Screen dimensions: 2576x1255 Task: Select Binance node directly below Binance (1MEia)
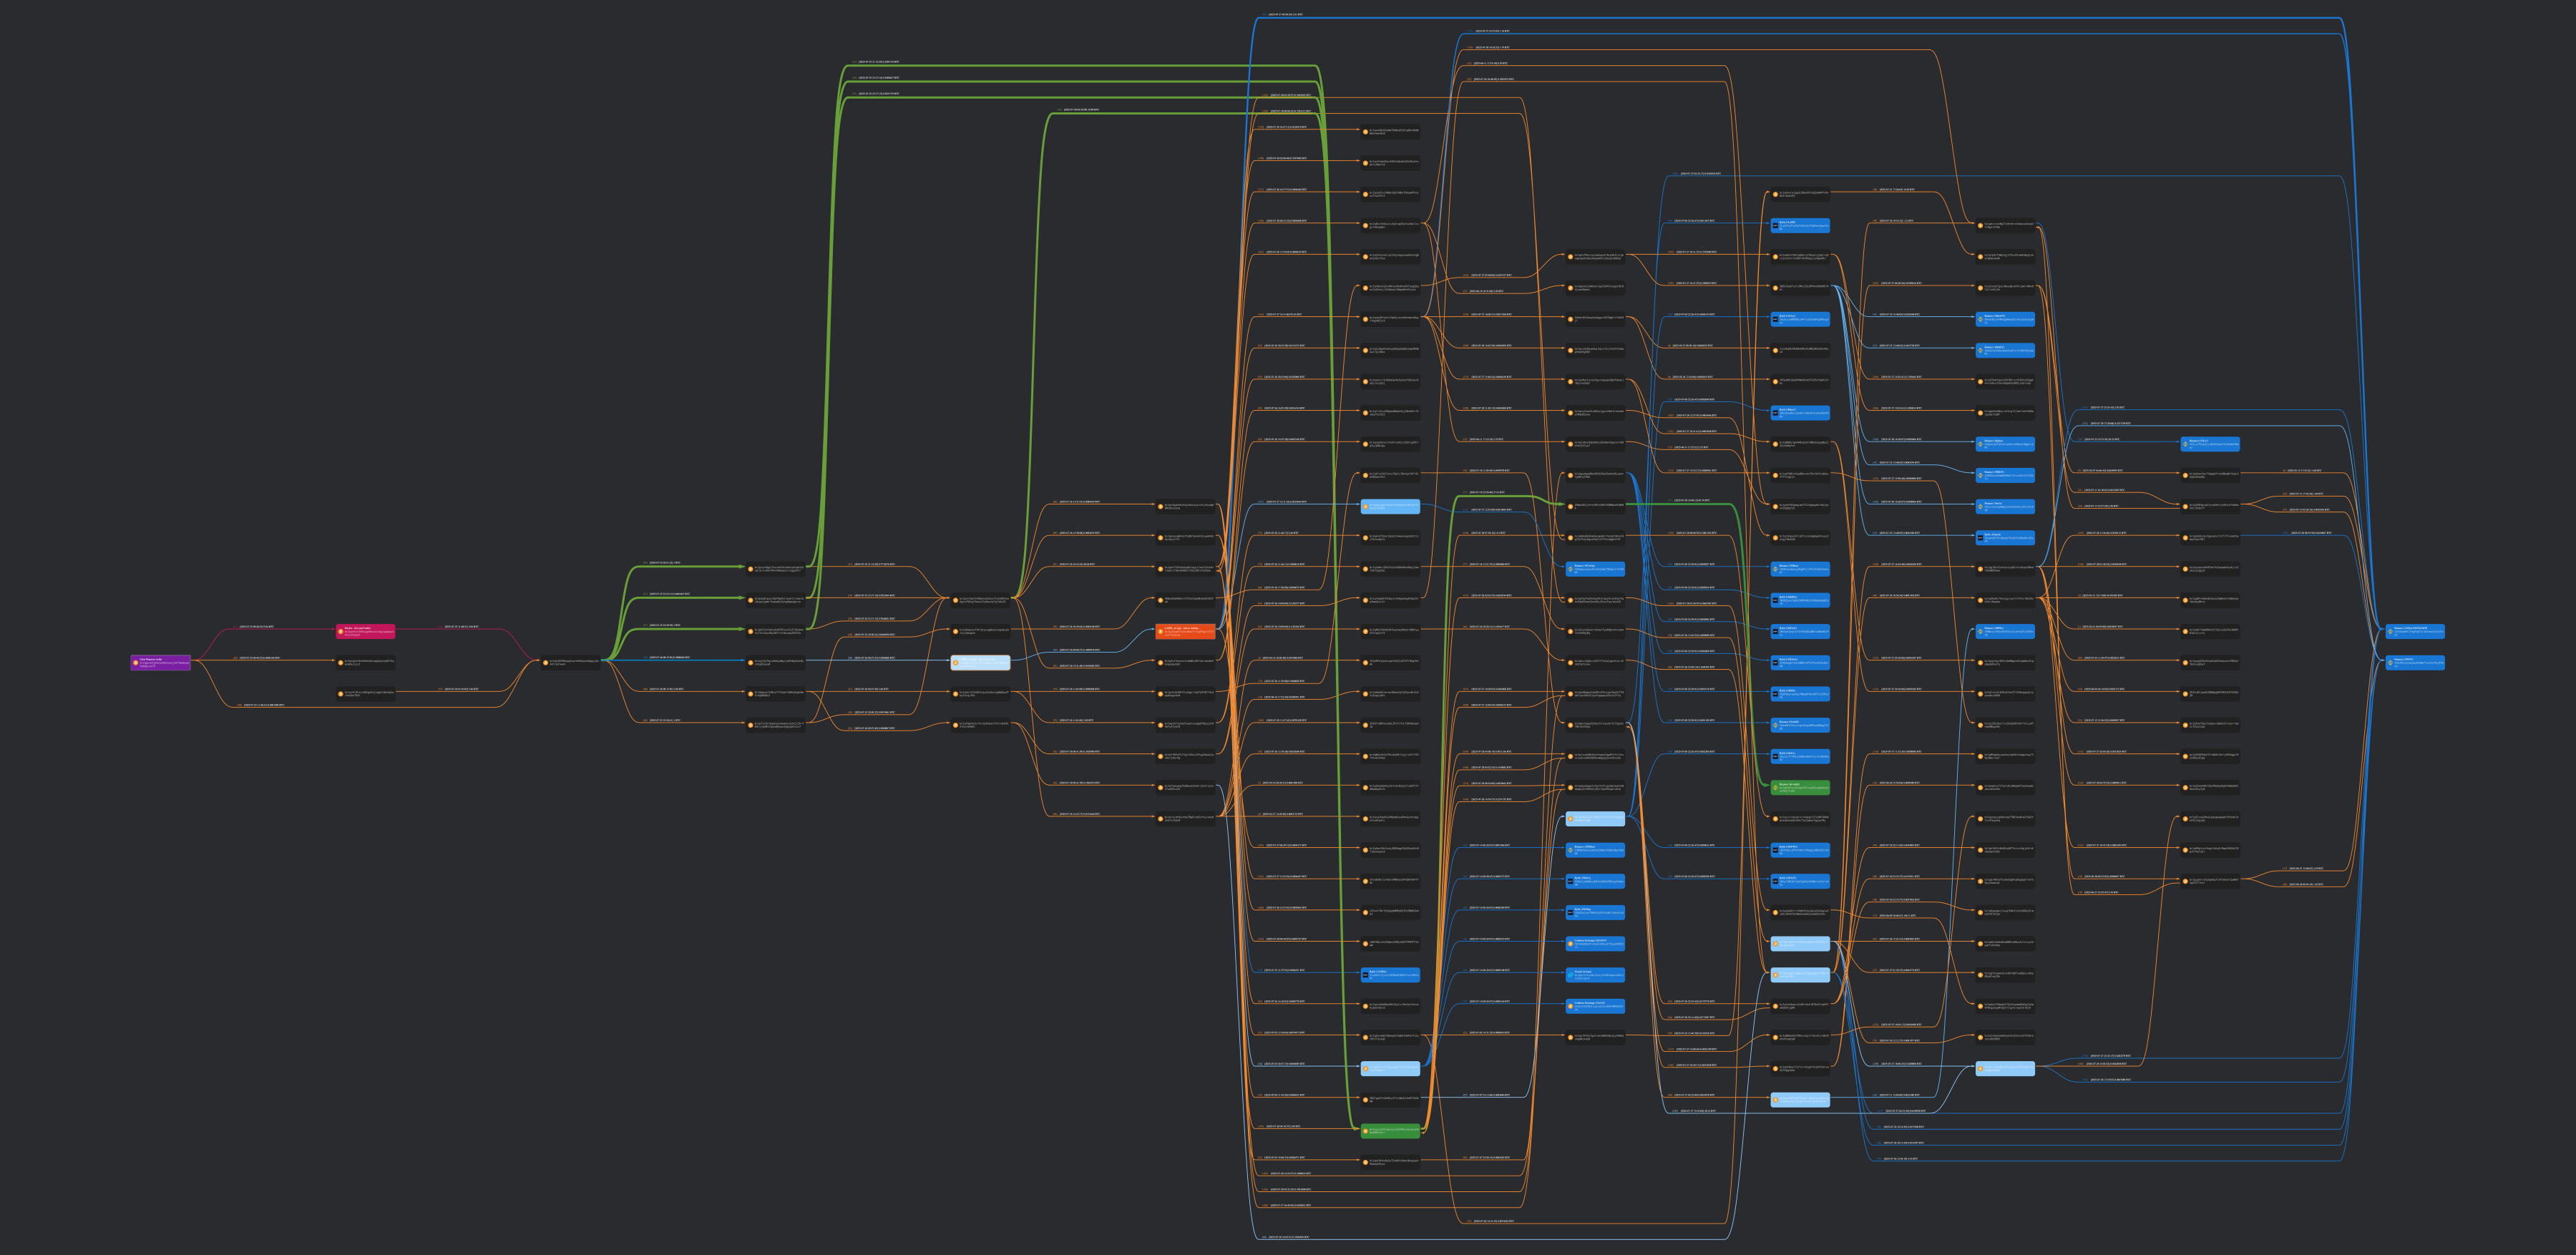[2416, 663]
